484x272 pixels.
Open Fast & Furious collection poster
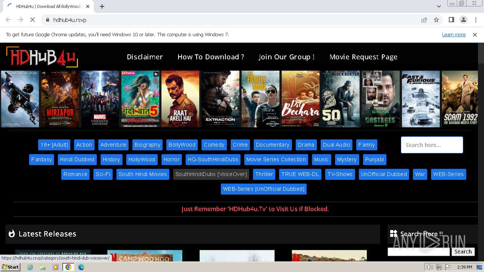tap(421, 99)
